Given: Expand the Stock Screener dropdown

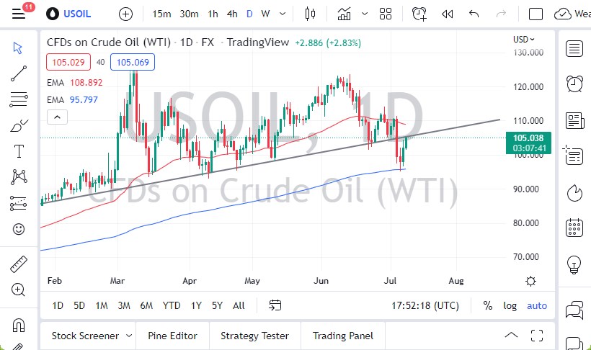Looking at the screenshot, I should pos(129,336).
